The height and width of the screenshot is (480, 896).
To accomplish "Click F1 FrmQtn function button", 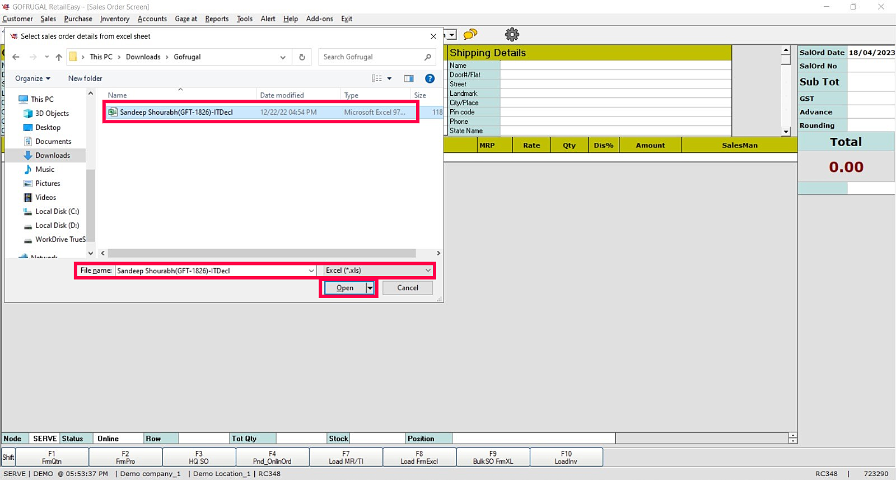I will point(52,457).
